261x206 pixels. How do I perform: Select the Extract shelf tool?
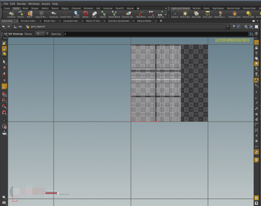[x=20, y=14]
